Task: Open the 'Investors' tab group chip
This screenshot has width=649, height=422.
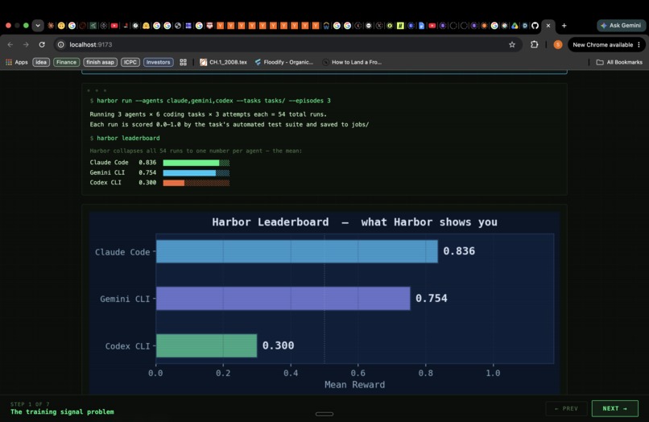Action: 158,62
